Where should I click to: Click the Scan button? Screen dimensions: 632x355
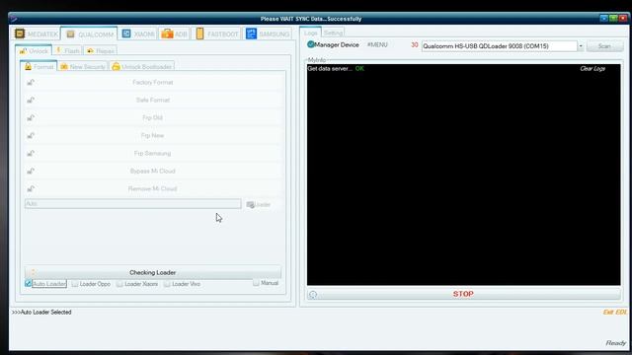604,46
